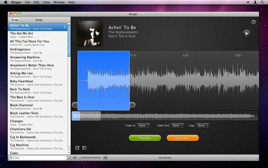Click the scrollbar down arrow in song list

tap(69, 153)
